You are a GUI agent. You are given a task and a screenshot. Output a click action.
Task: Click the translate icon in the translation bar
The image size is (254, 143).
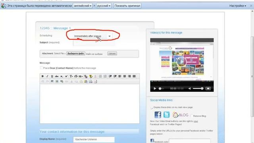[4, 6]
